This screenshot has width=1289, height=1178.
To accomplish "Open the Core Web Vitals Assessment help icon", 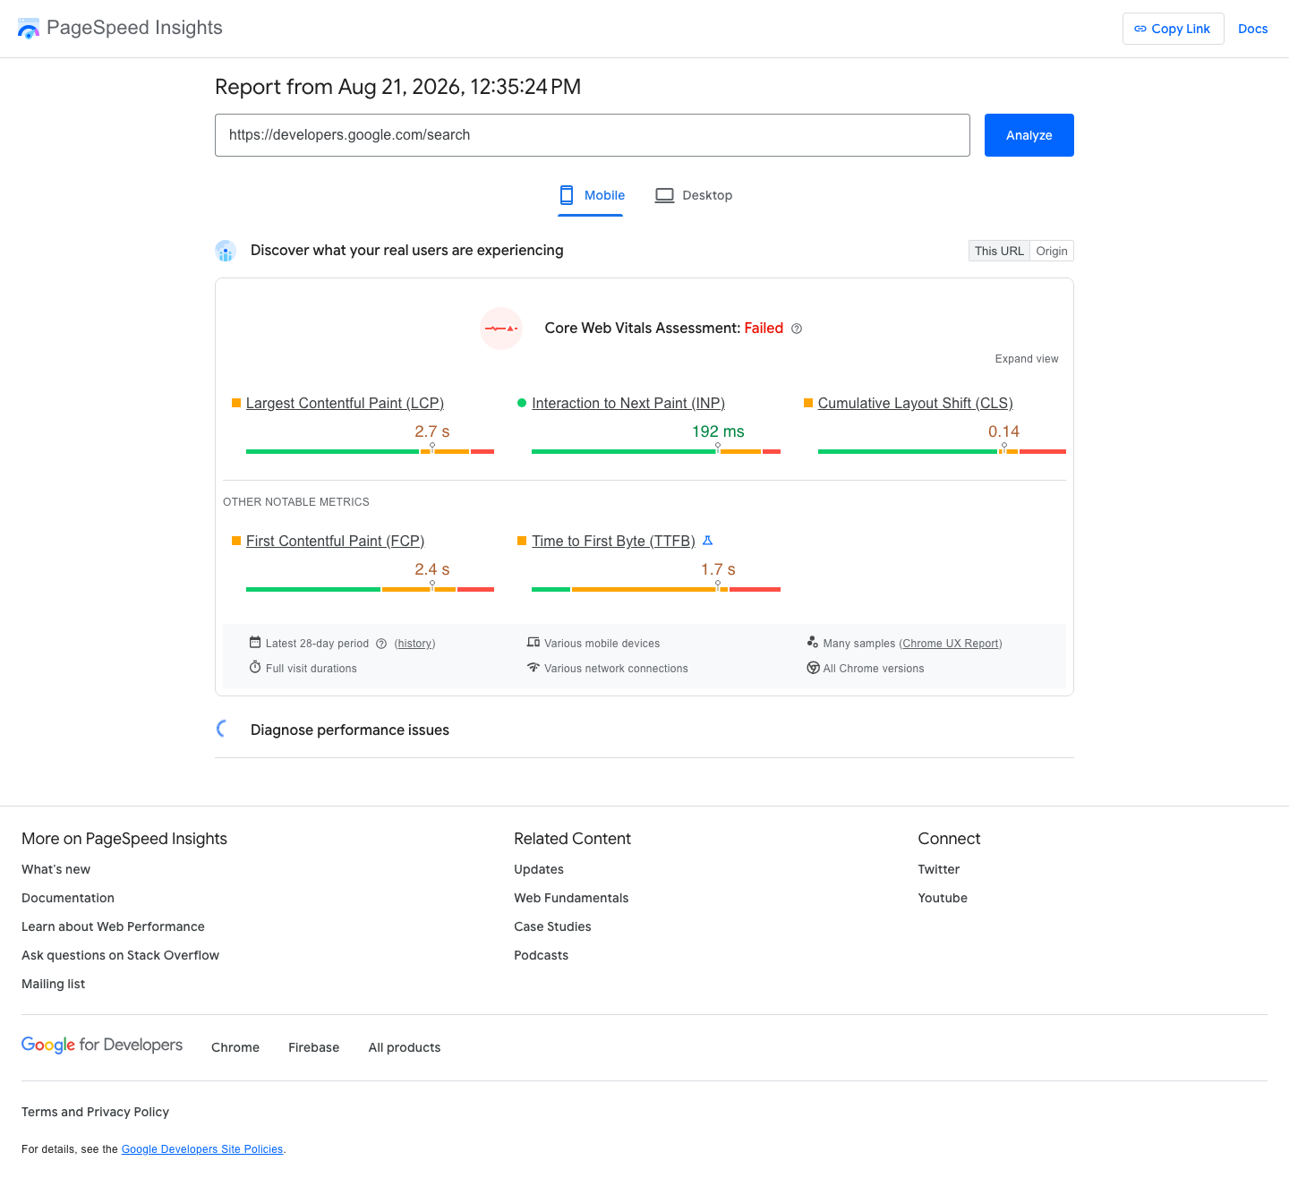I will 797,329.
